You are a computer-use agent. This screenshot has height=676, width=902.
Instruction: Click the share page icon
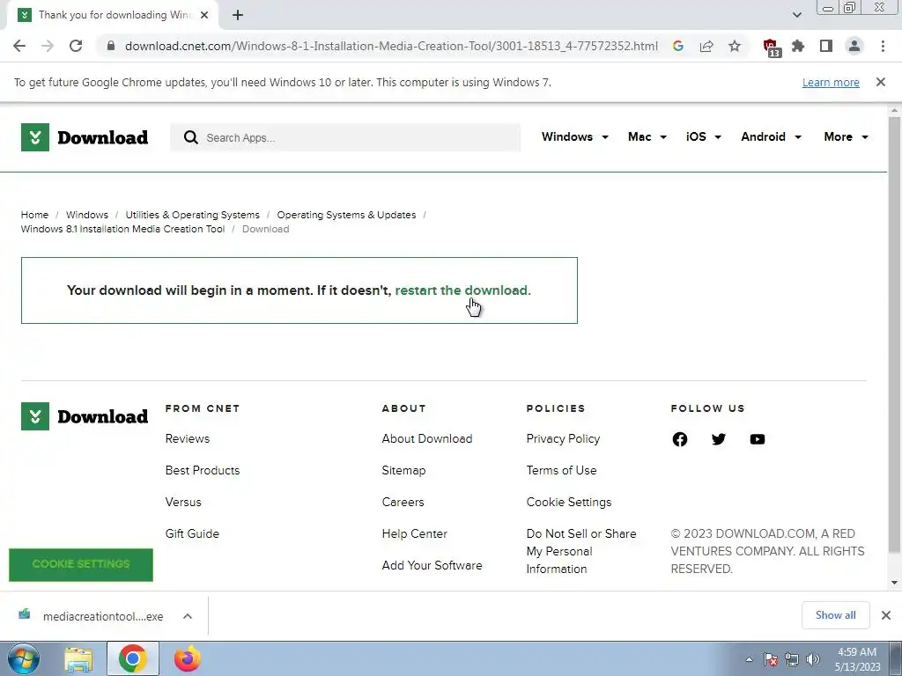[706, 46]
